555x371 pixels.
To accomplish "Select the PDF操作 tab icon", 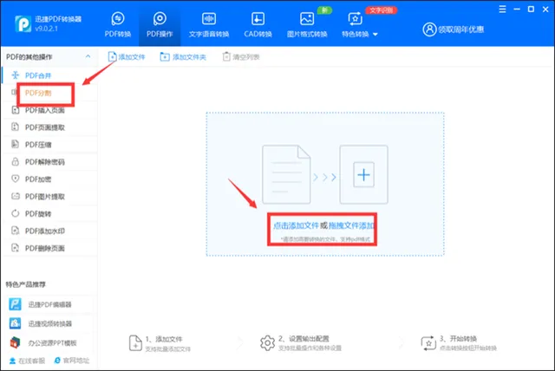I will coord(160,19).
